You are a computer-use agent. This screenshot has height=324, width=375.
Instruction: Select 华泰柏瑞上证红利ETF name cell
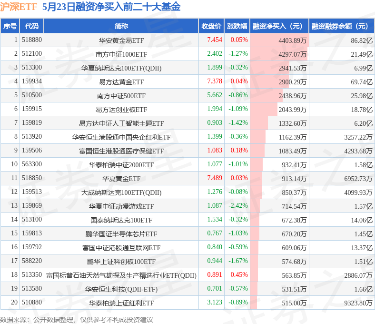[x=121, y=303]
